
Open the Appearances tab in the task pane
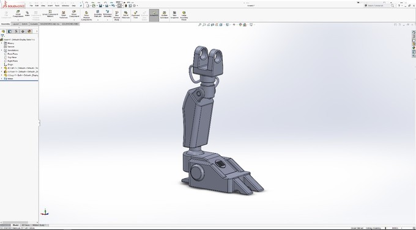pyautogui.click(x=414, y=48)
